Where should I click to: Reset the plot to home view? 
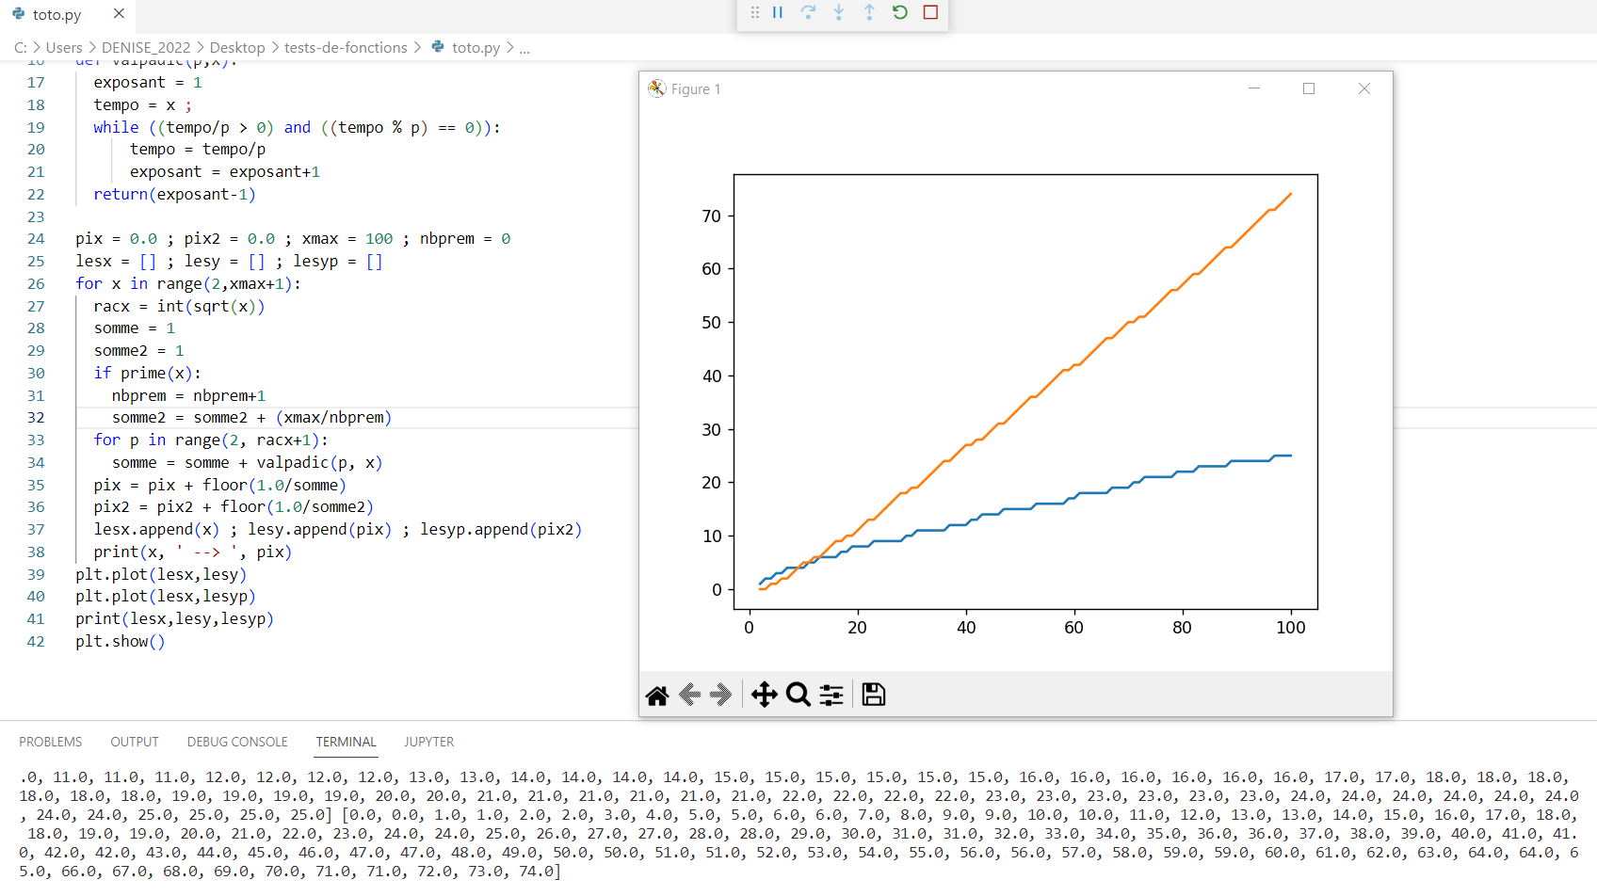(657, 695)
